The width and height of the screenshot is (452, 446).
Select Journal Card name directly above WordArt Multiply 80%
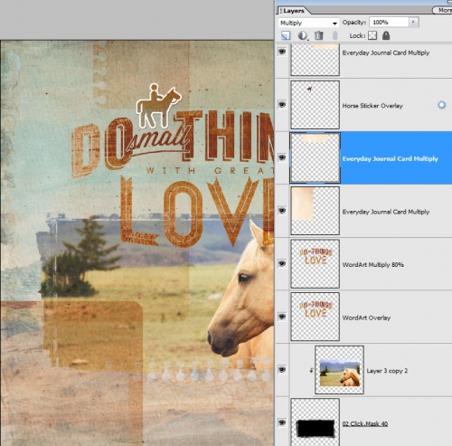pyautogui.click(x=386, y=212)
